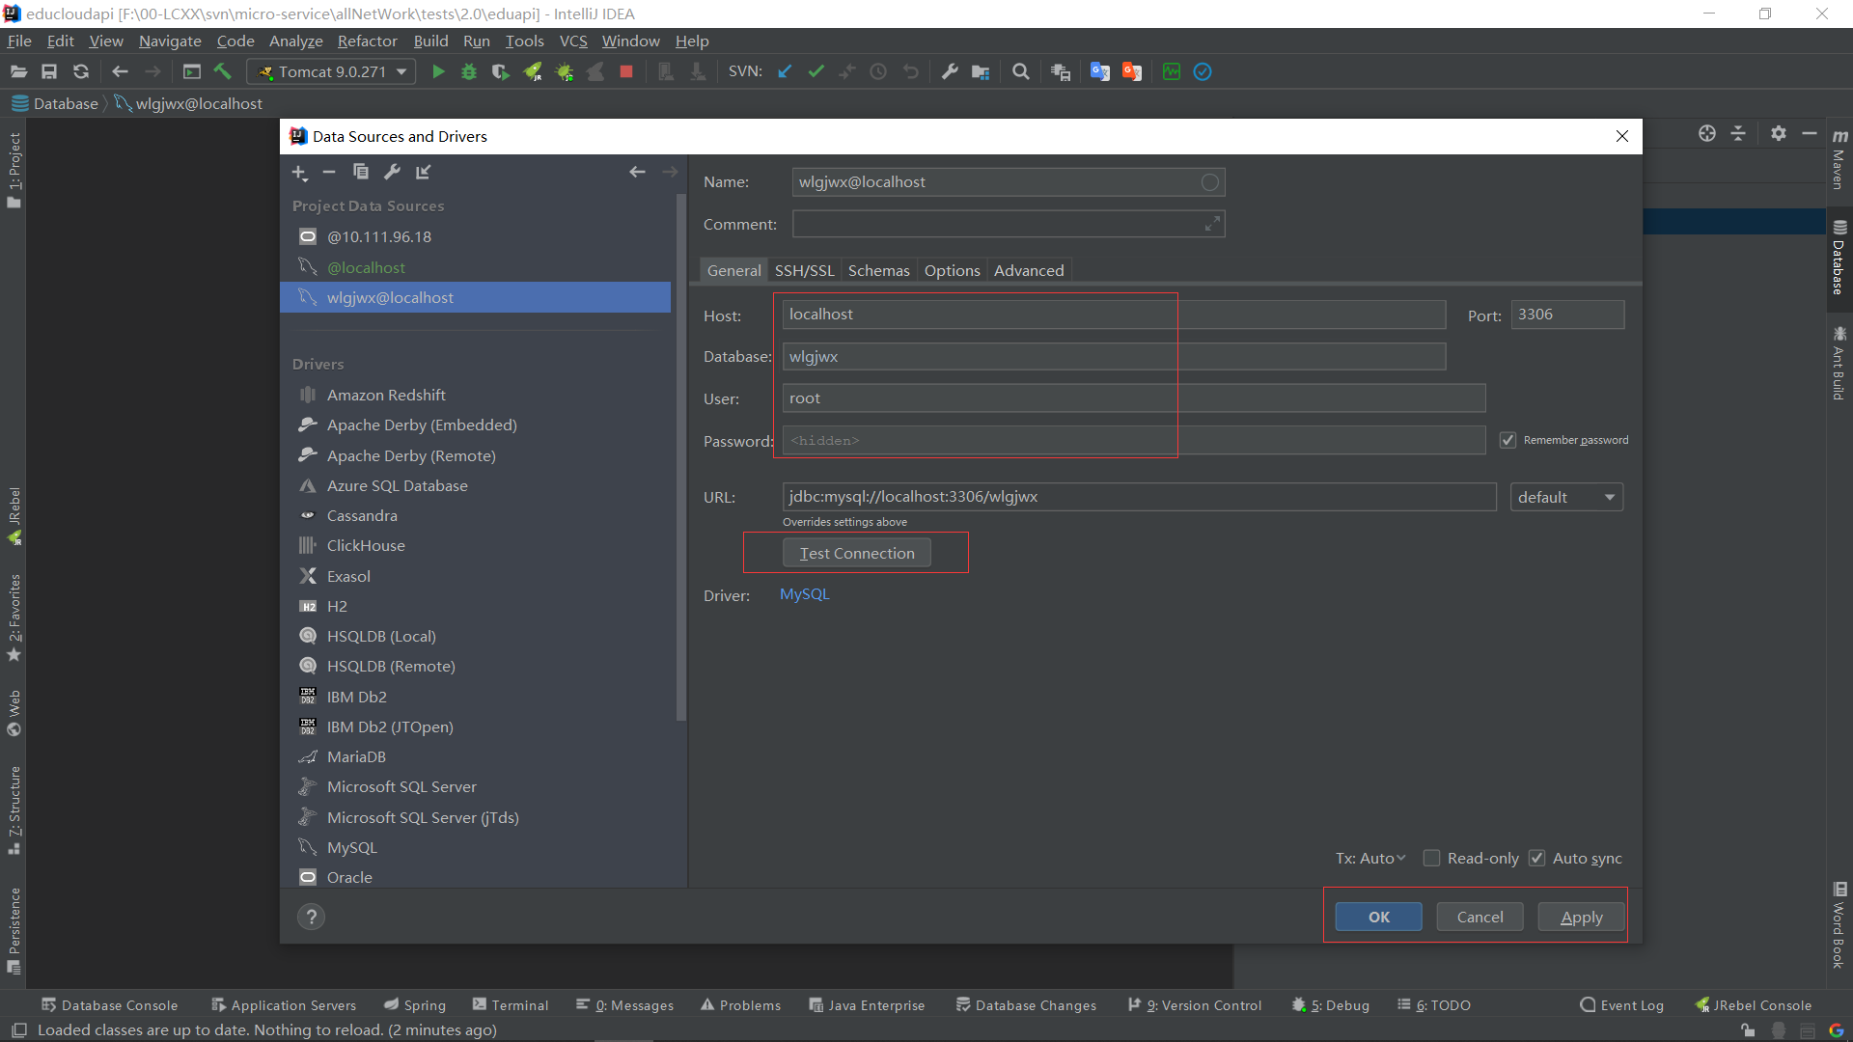Switch to the General tab
This screenshot has height=1042, width=1853.
click(733, 270)
